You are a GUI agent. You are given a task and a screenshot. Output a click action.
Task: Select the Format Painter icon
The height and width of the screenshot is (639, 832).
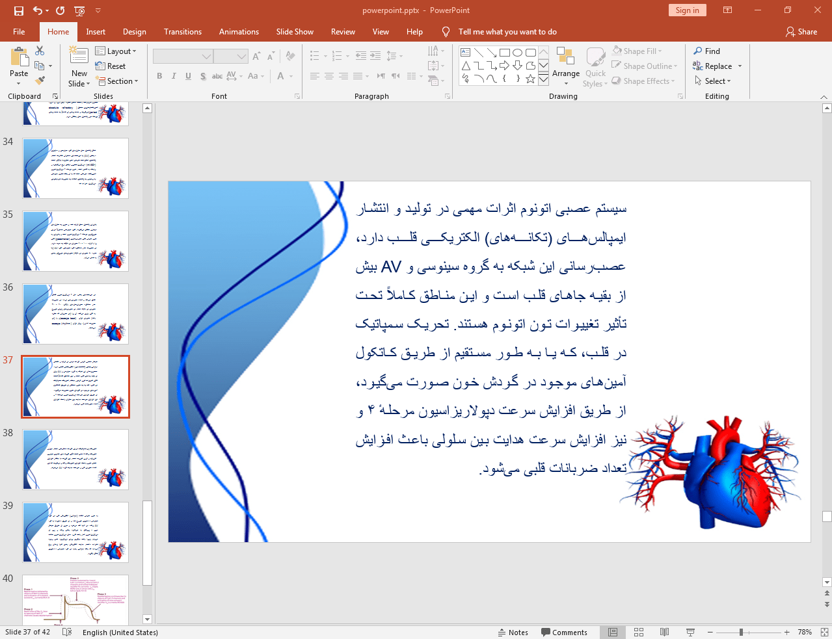(39, 79)
